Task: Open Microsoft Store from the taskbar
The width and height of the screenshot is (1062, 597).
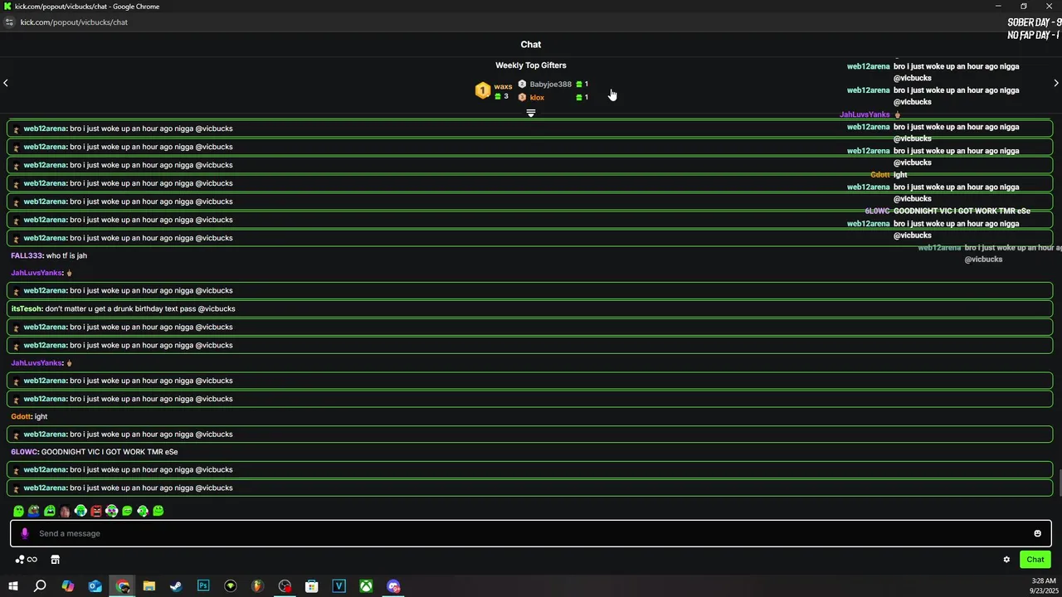Action: [312, 586]
